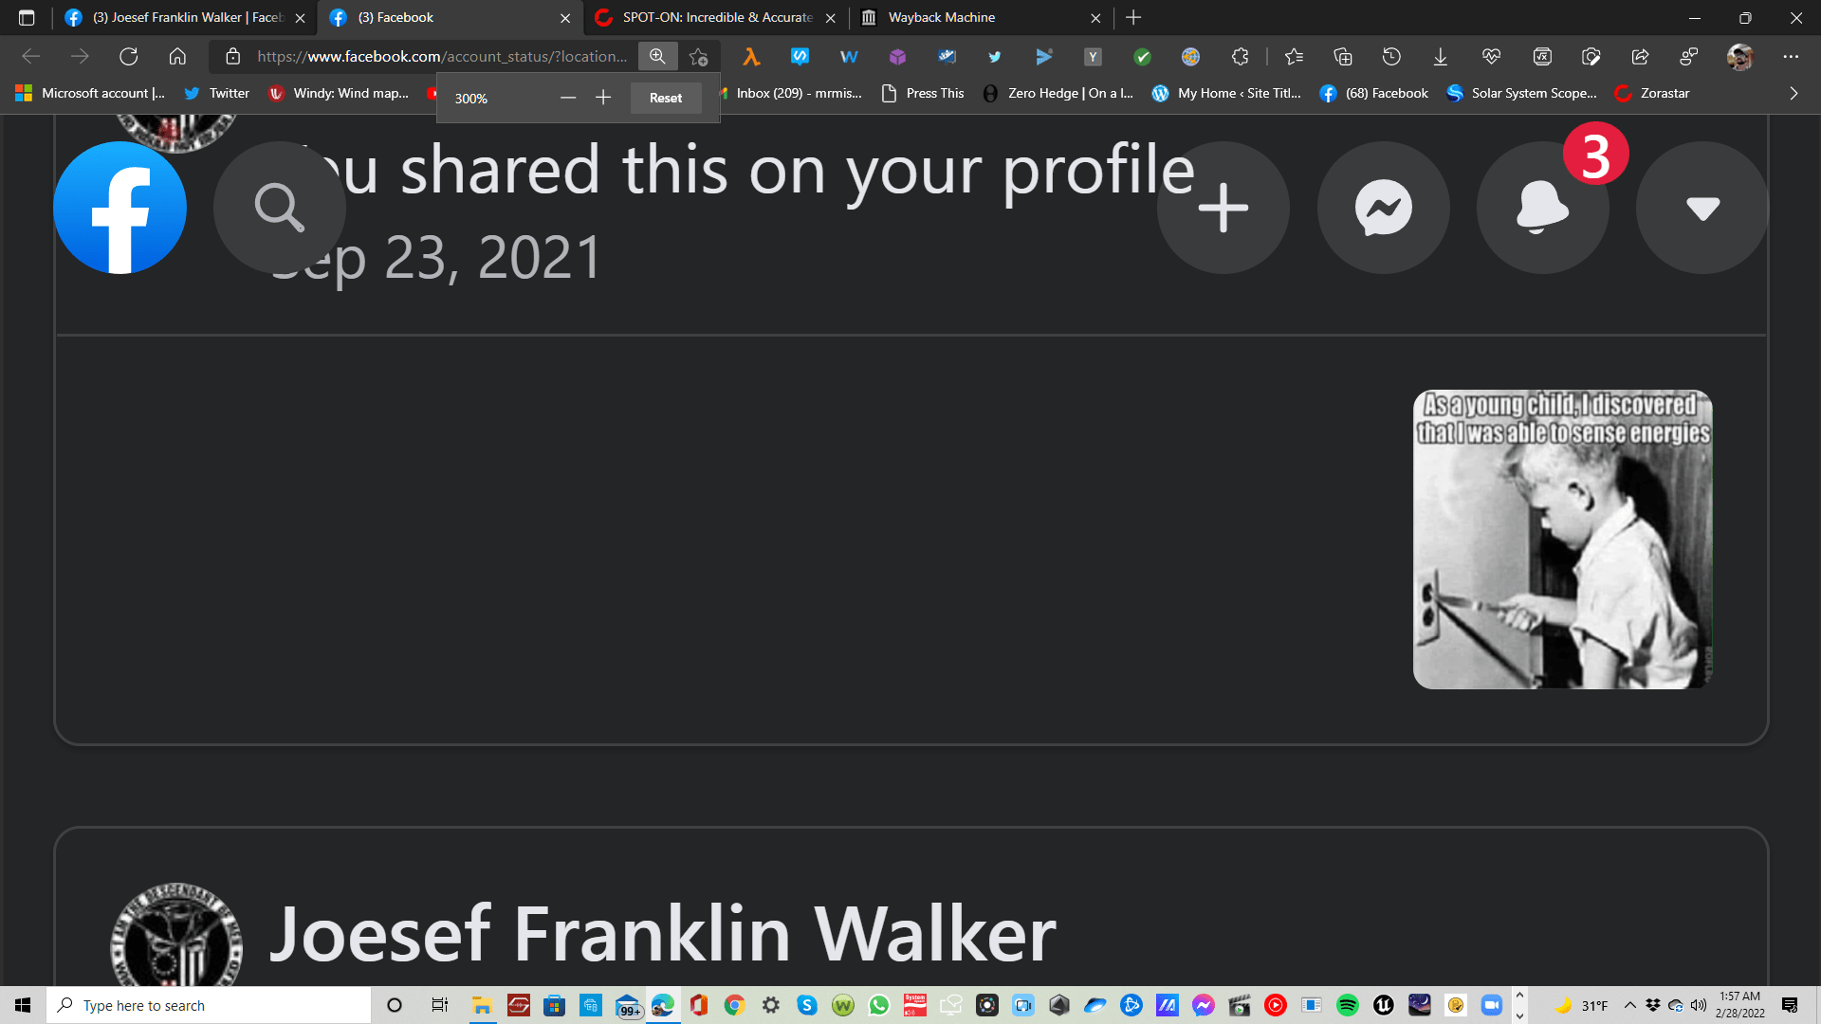Increase zoom with the plus button
The image size is (1821, 1024).
coord(603,98)
